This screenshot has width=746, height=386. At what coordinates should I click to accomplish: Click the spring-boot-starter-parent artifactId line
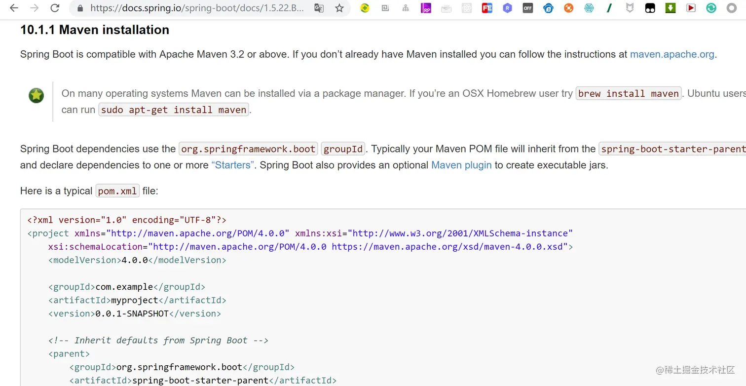coord(203,380)
